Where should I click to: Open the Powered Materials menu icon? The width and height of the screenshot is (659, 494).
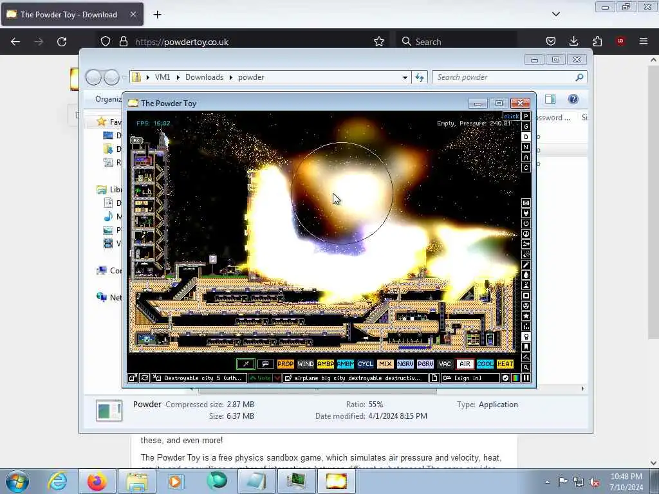[526, 223]
